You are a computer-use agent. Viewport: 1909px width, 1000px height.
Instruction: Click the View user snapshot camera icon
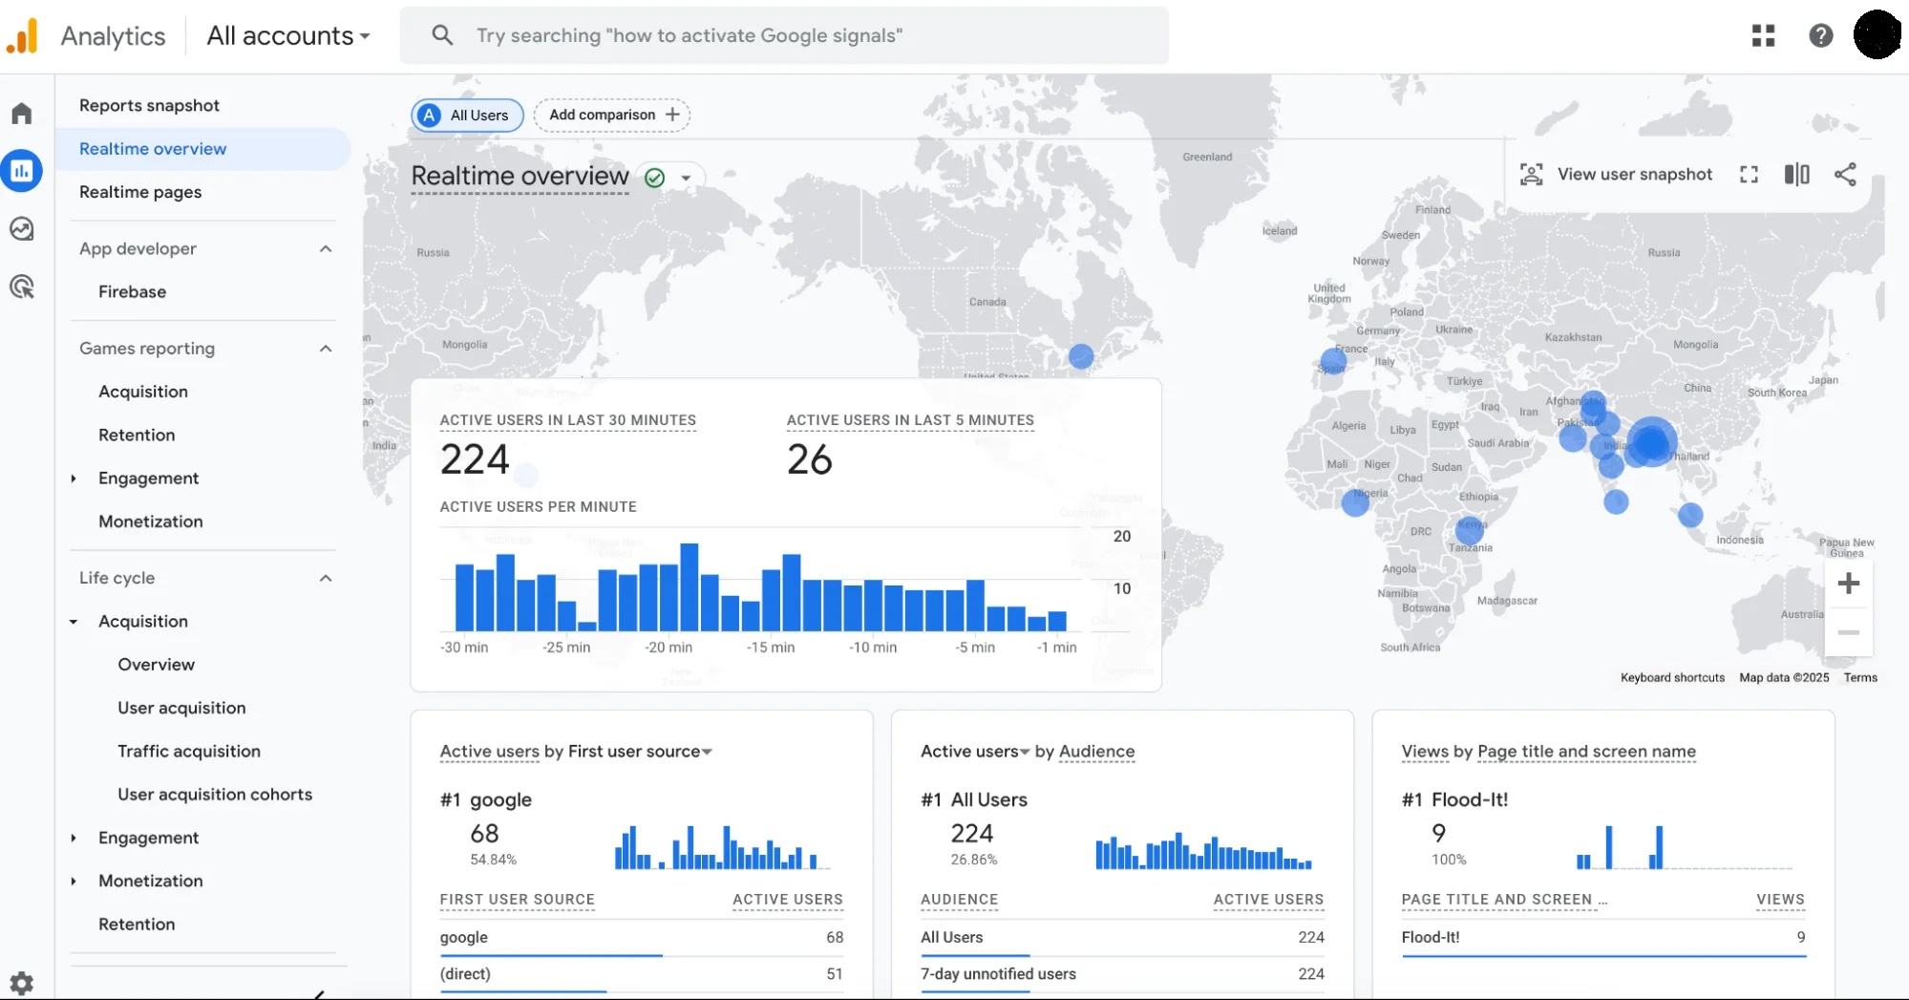(x=1532, y=174)
